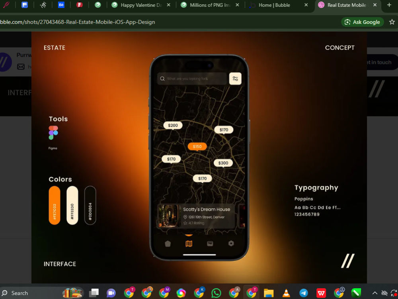
Task: Close the Home | Bubble tab
Action: 306,5
